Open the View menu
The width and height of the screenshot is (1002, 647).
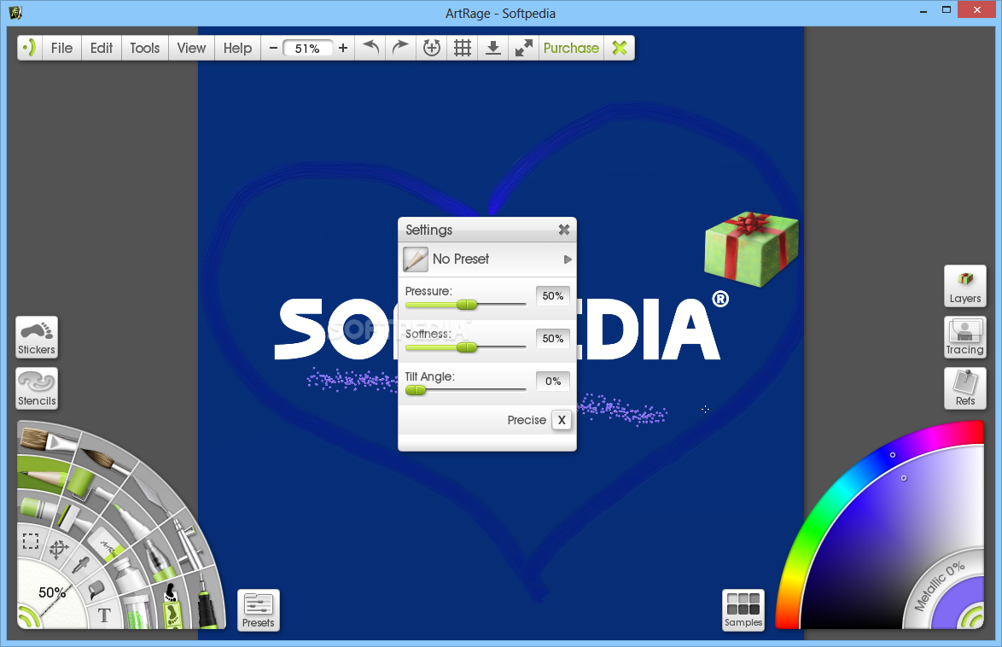pyautogui.click(x=191, y=48)
